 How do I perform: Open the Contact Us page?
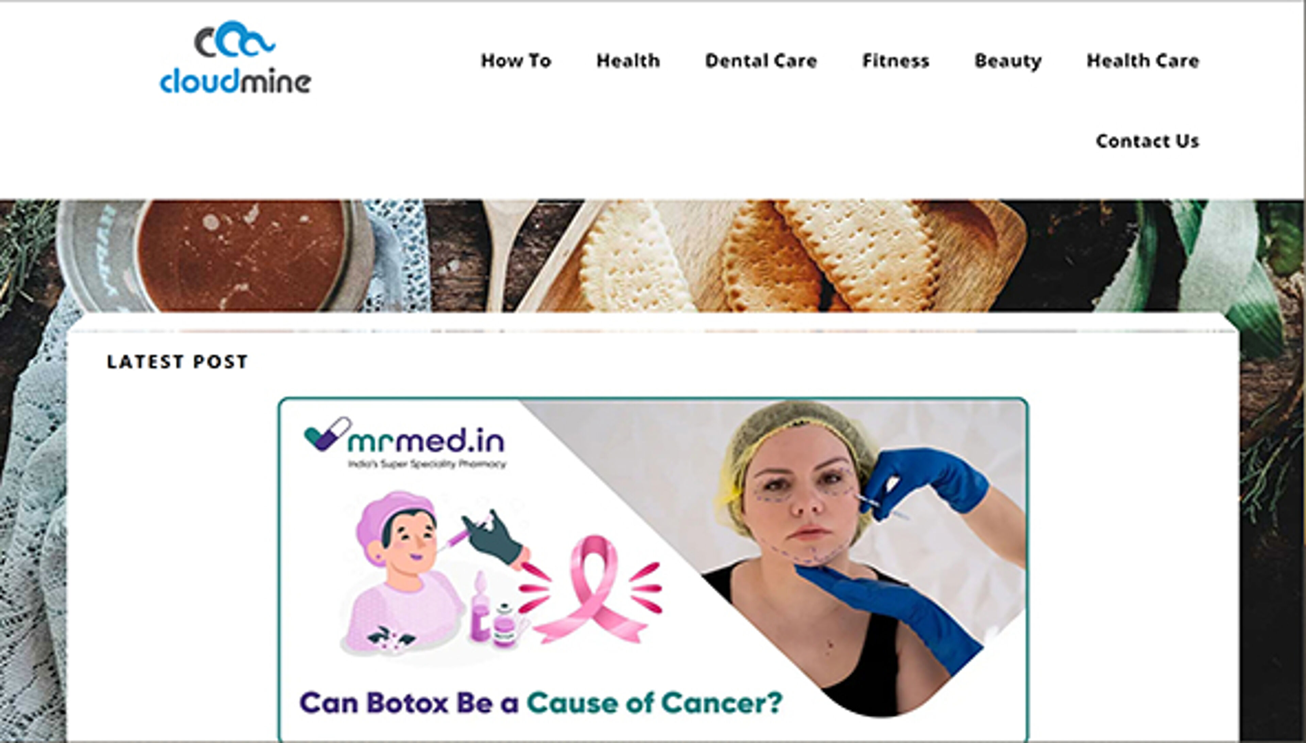click(x=1147, y=141)
